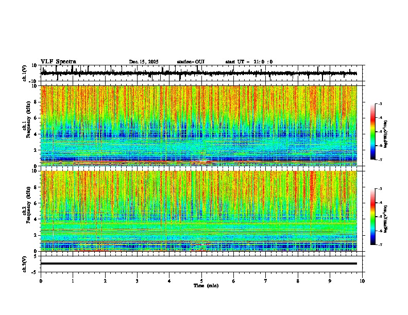This screenshot has height=315, width=408.
Task: Click time axis tick label "0"
Action: click(x=41, y=281)
